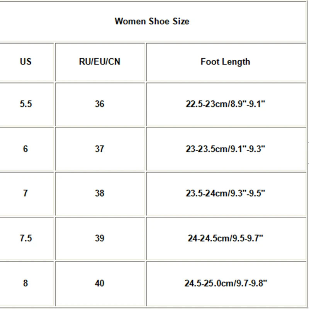This screenshot has width=309, height=309.
Task: Click the Women Shoe Size title
Action: point(152,21)
